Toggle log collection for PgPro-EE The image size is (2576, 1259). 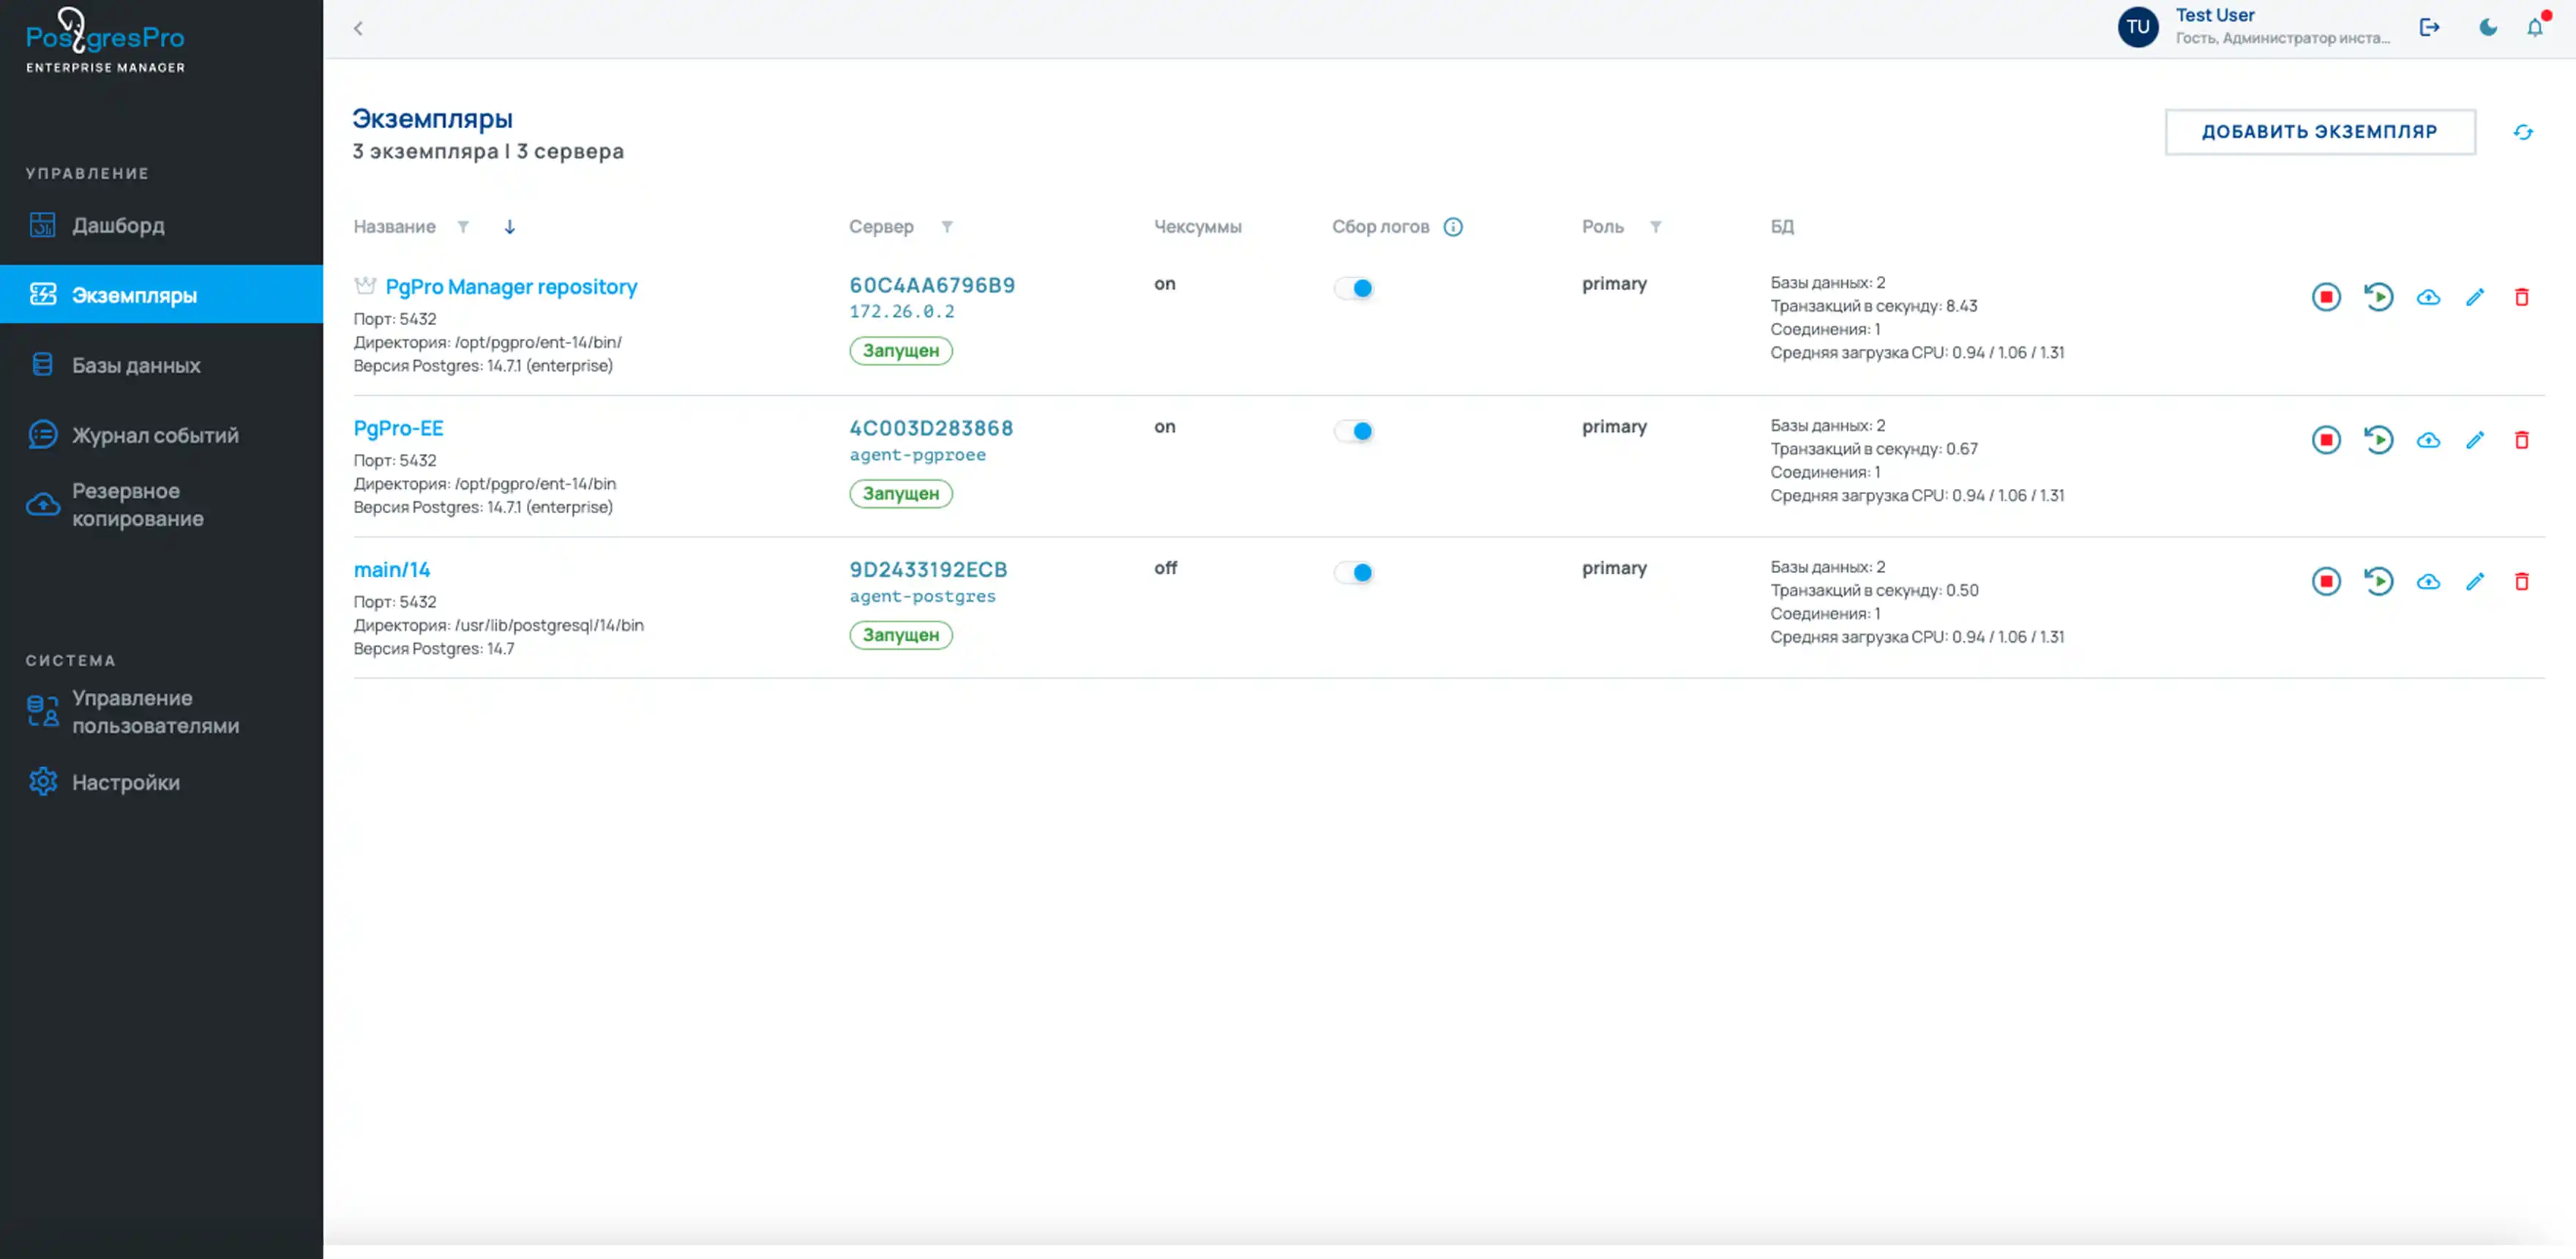tap(1354, 431)
